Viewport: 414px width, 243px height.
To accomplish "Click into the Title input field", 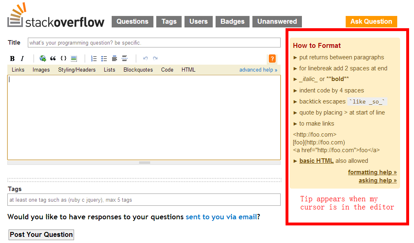I will (154, 43).
